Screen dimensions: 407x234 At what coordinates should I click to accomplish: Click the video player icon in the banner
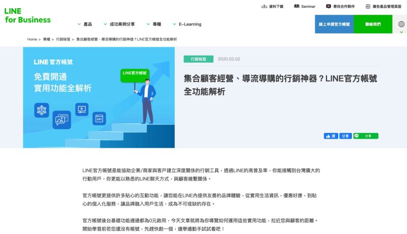[82, 109]
